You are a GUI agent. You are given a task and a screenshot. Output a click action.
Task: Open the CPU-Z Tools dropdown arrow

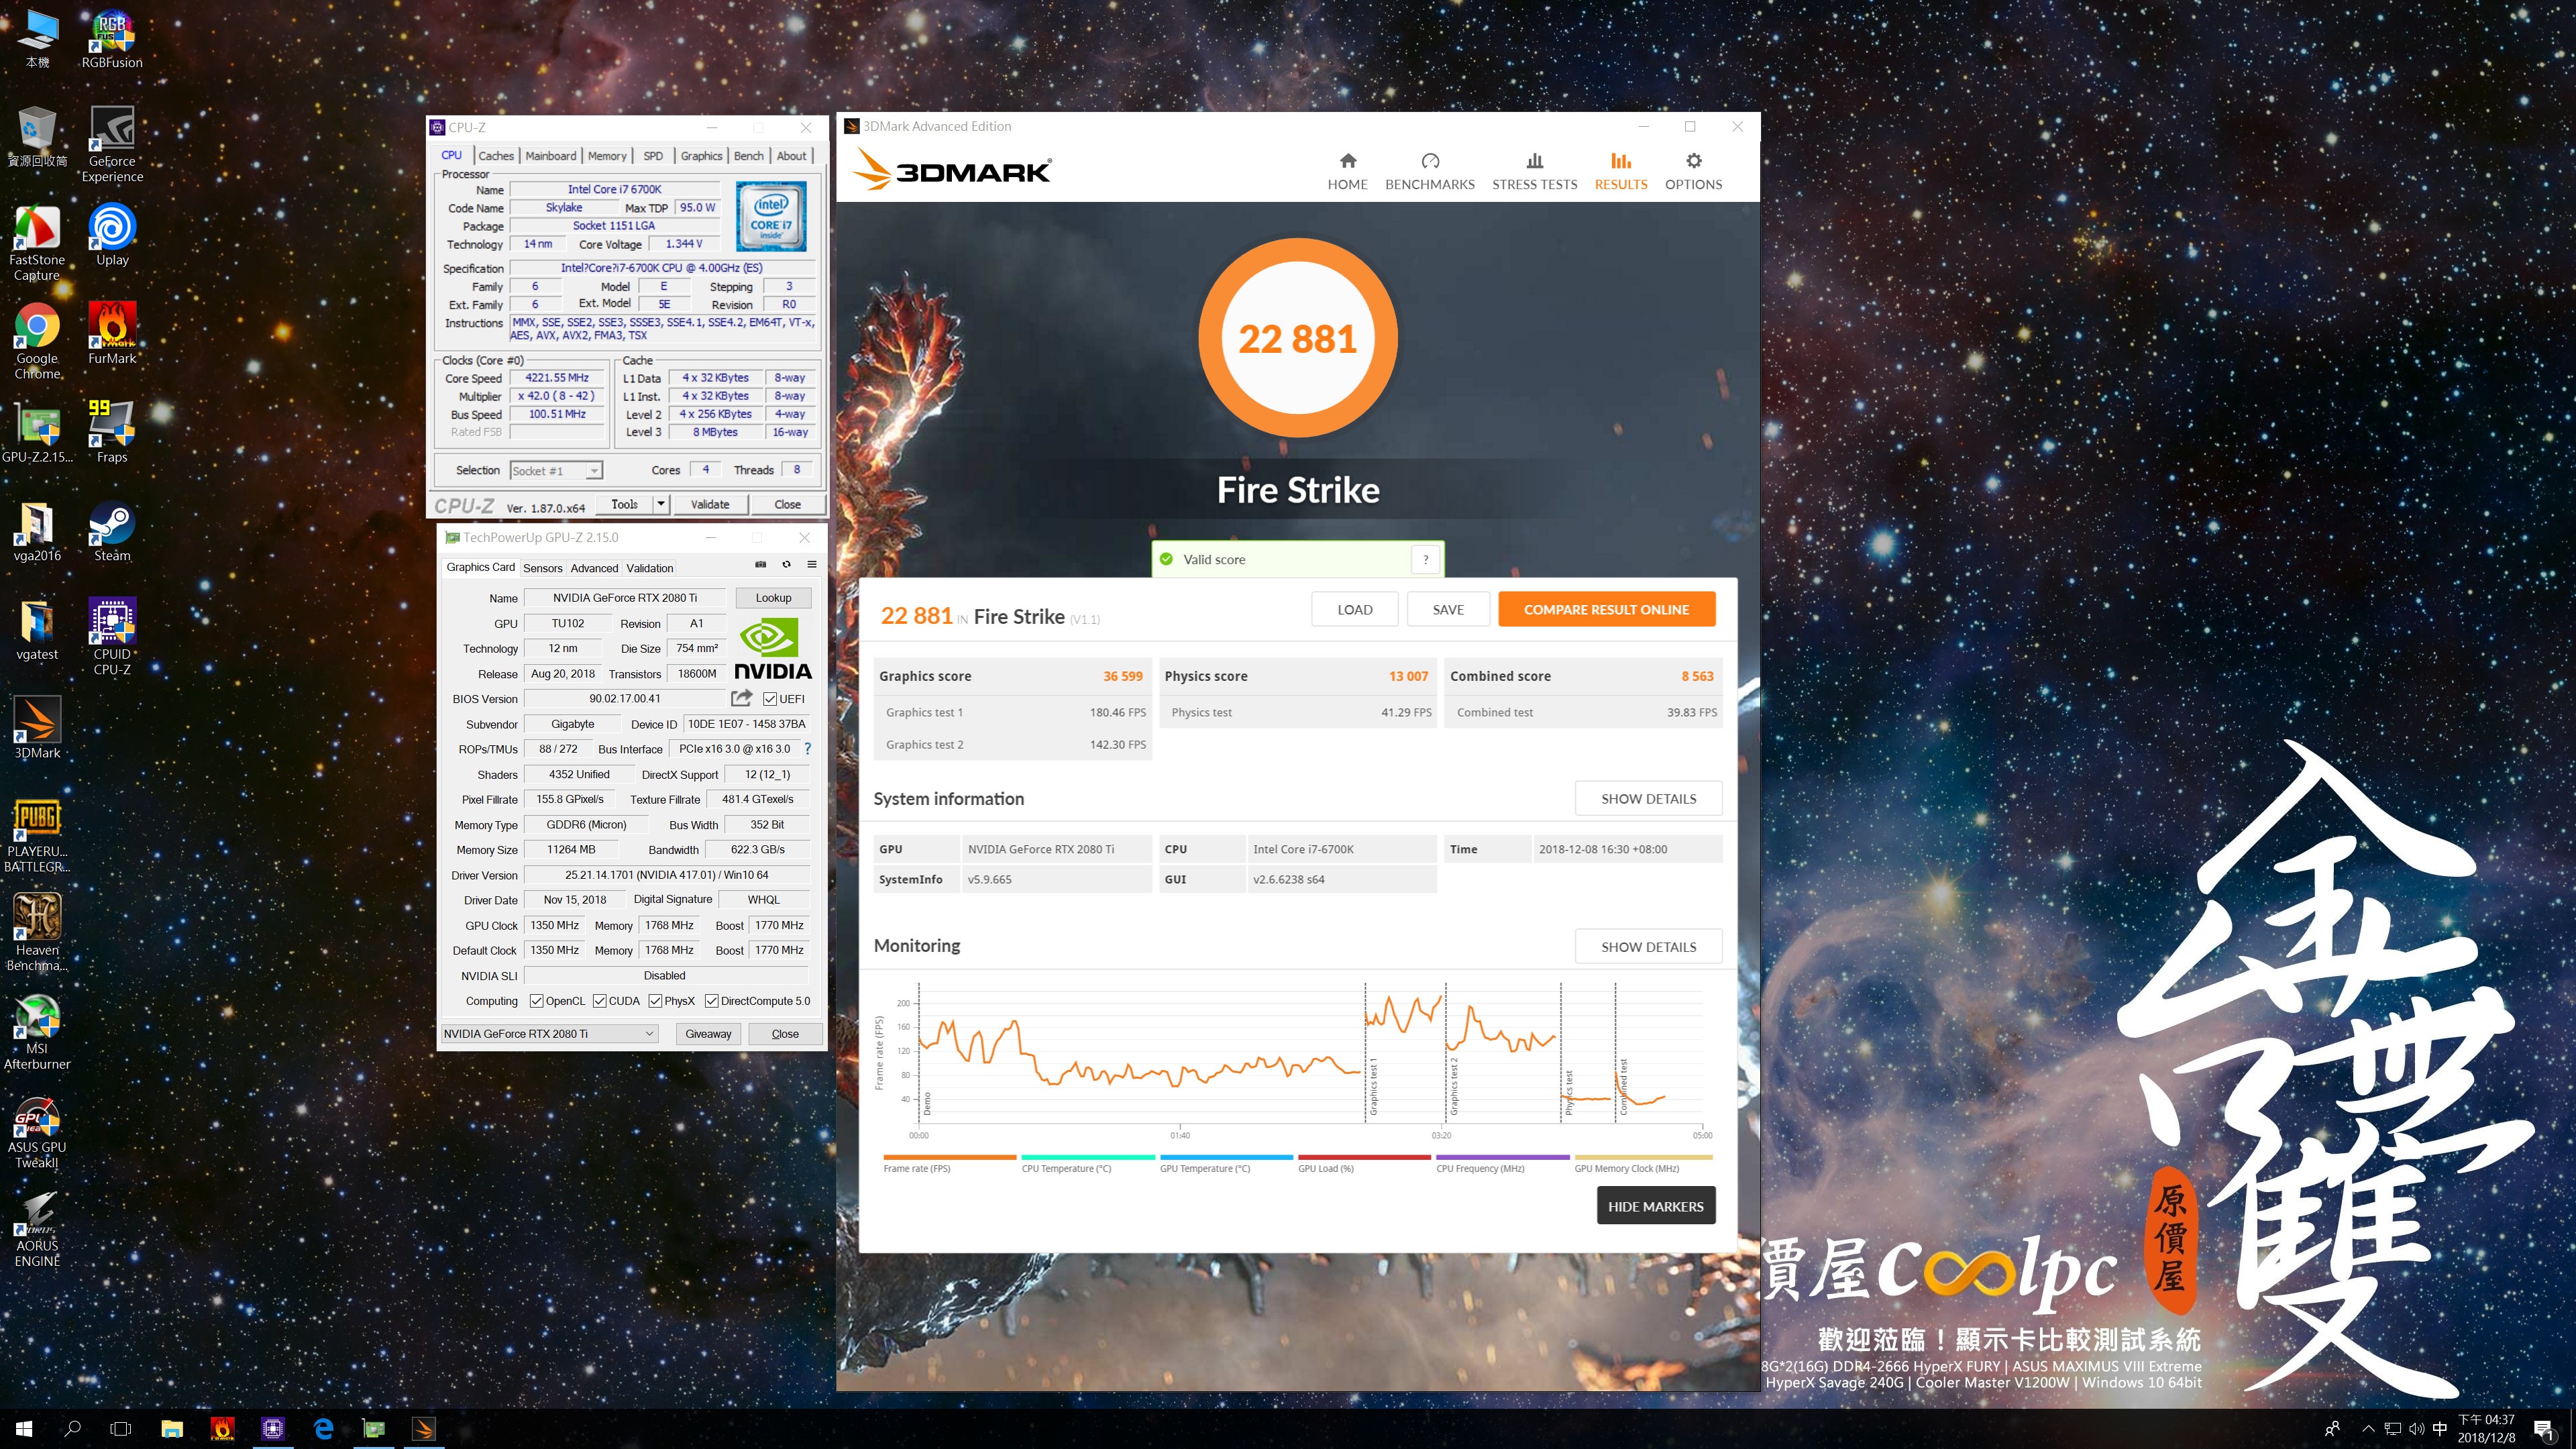(661, 505)
